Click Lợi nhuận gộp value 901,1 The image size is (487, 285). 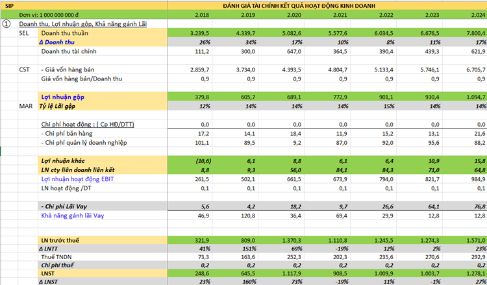386,97
